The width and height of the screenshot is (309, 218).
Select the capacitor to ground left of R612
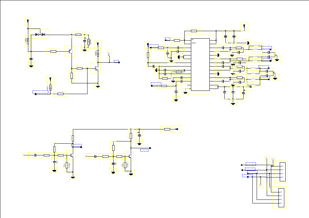54,162
